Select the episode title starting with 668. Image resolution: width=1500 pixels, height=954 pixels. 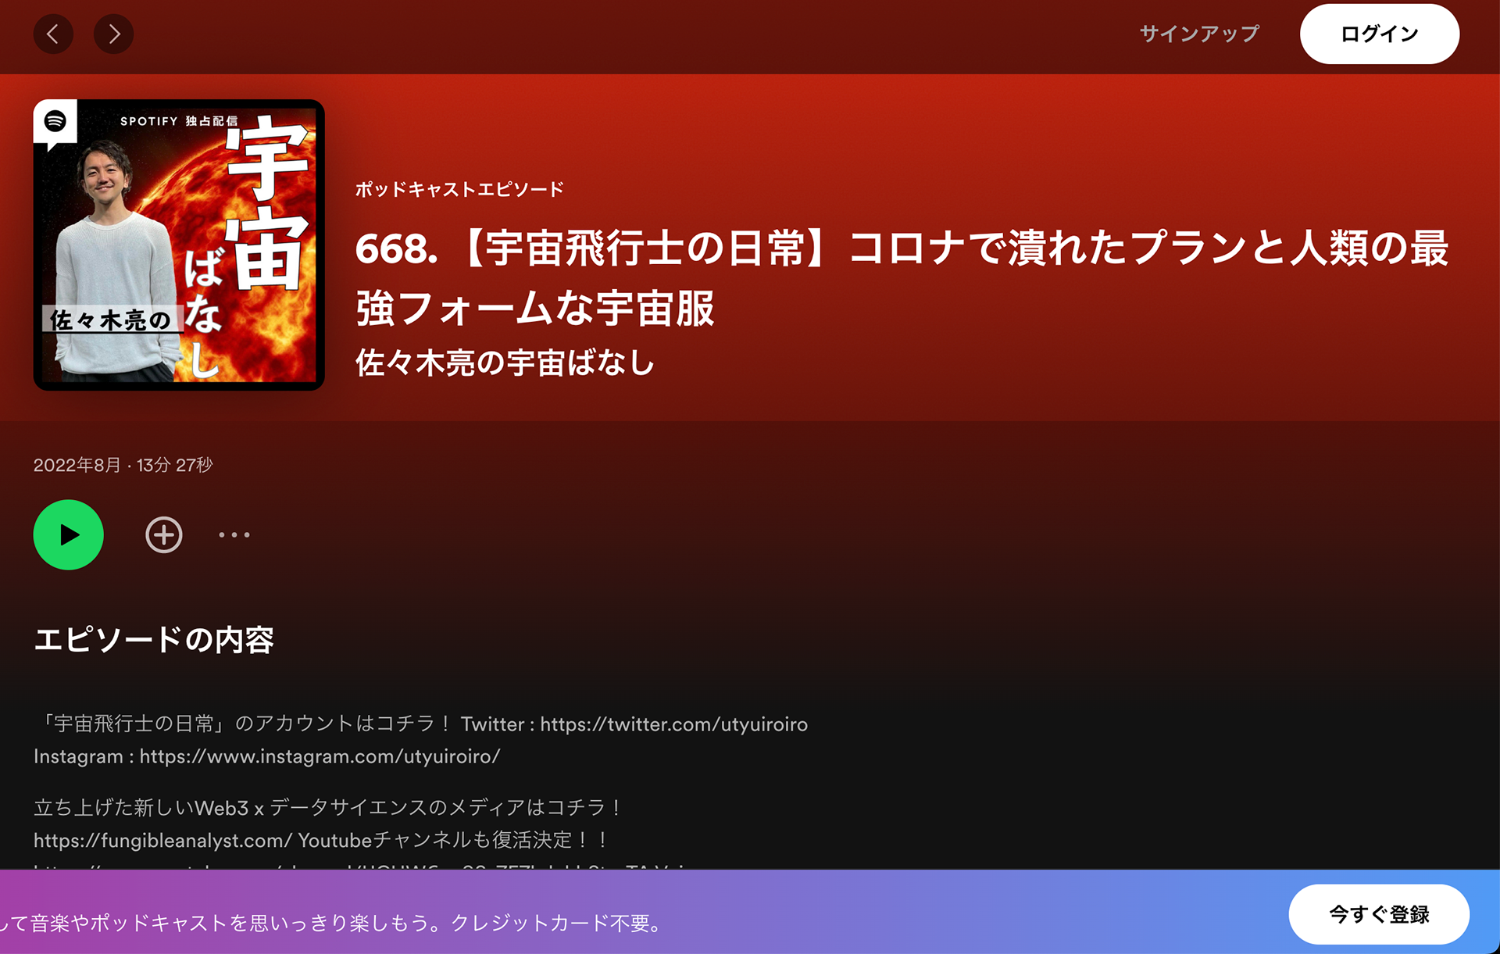[x=902, y=277]
